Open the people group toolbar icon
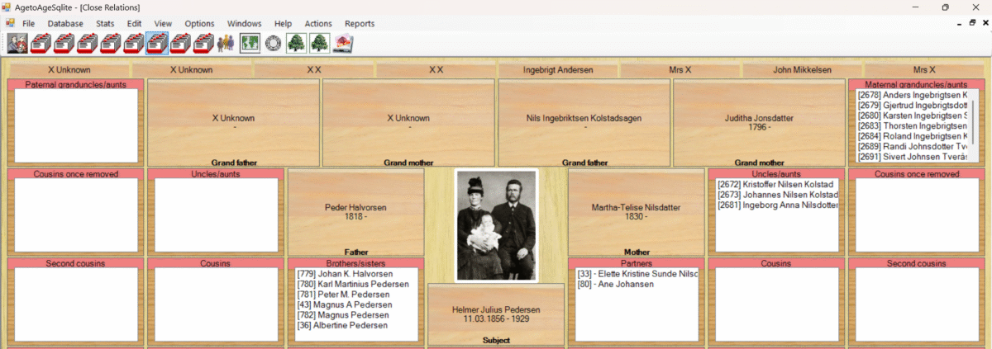This screenshot has height=349, width=992. point(226,43)
